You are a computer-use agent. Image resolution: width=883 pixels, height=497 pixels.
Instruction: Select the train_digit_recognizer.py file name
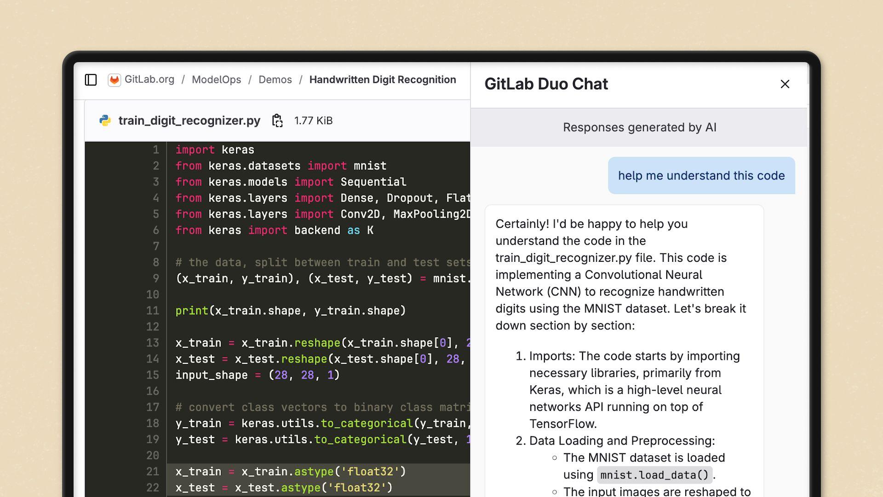[x=189, y=121]
